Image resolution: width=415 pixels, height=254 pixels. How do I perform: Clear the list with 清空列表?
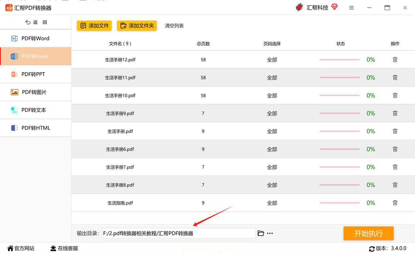(x=174, y=26)
